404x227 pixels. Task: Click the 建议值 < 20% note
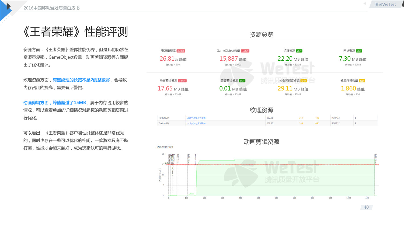[x=173, y=65]
